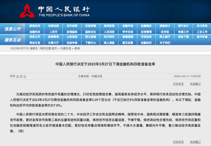Click the 服务互动 category header
211x146 pixels.
click(13, 40)
